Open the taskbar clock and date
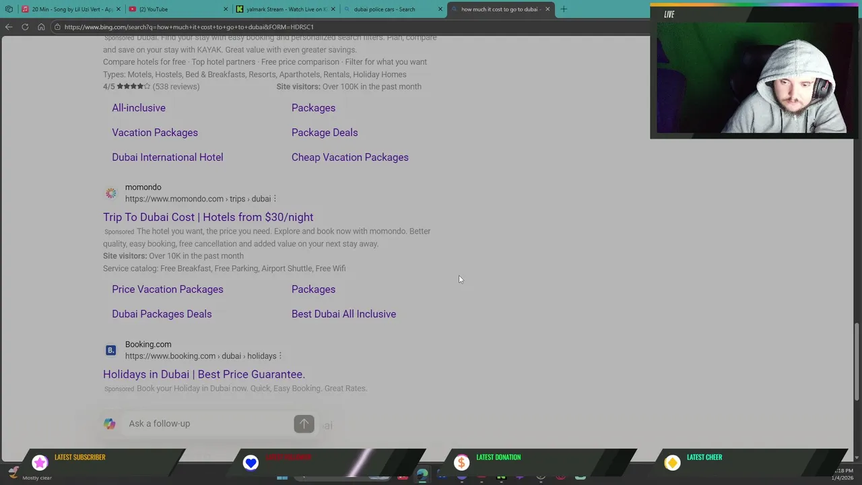This screenshot has height=485, width=862. [843, 474]
